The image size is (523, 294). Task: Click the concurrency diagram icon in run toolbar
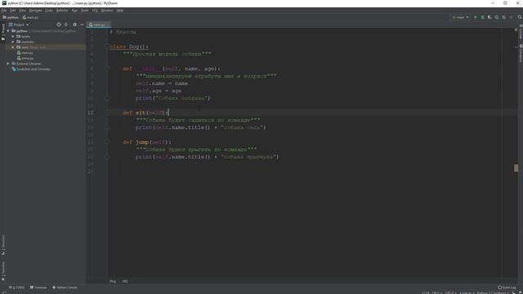(x=504, y=17)
